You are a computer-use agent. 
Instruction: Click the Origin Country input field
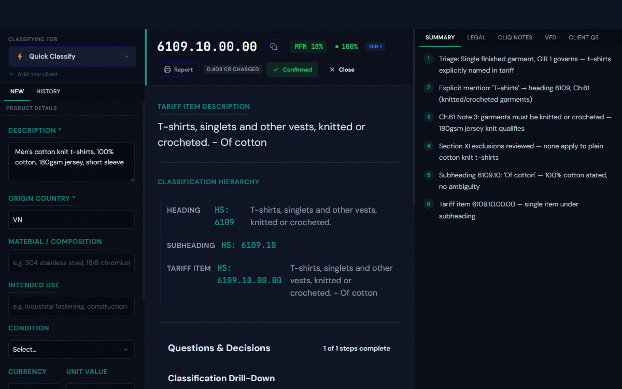coord(72,219)
